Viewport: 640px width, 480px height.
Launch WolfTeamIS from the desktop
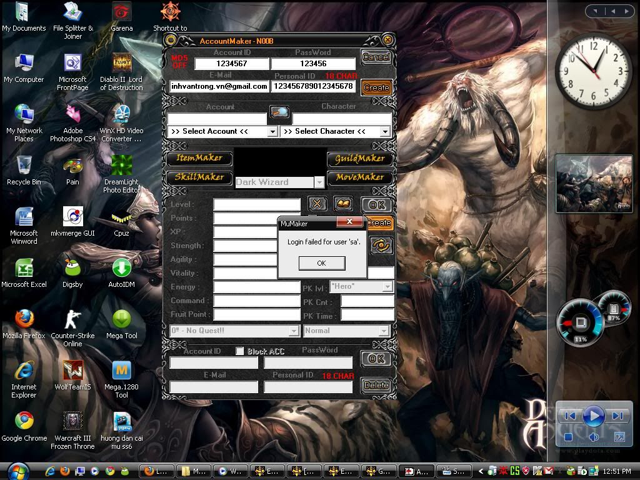(72, 376)
